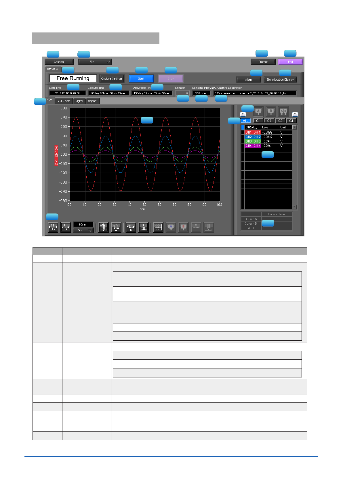This screenshot has width=343, height=484.
Task: Click the Allowable Time value 130day 22hour
Action: (152, 93)
